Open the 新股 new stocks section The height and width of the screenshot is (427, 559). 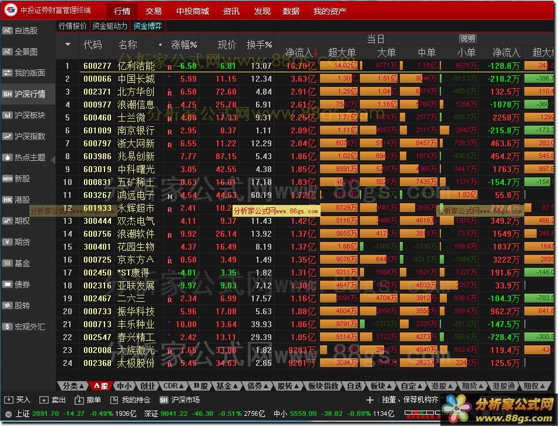click(x=16, y=179)
